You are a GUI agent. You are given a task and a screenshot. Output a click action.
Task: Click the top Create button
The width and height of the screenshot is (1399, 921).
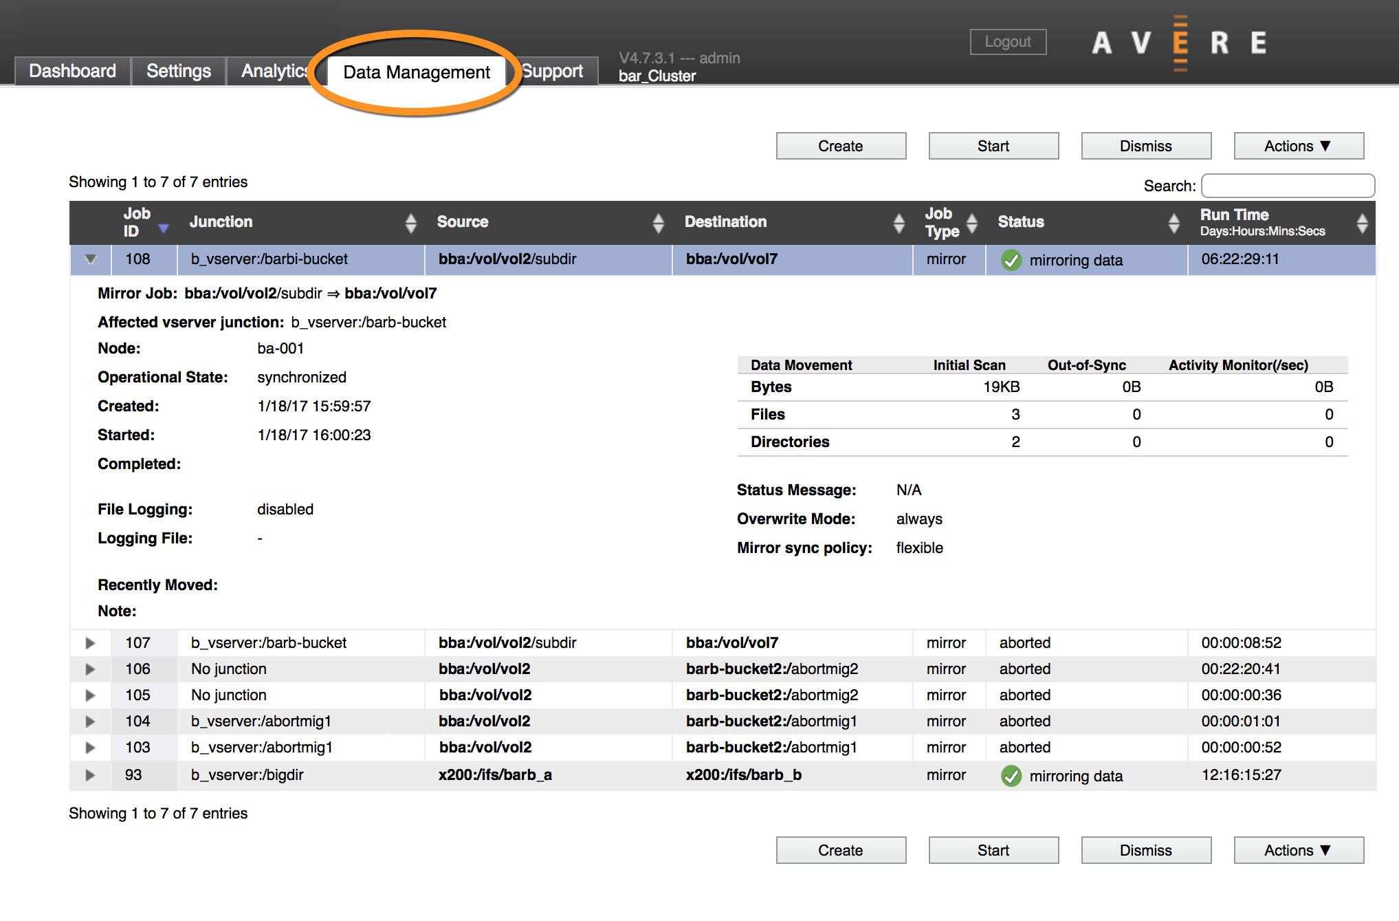[841, 146]
